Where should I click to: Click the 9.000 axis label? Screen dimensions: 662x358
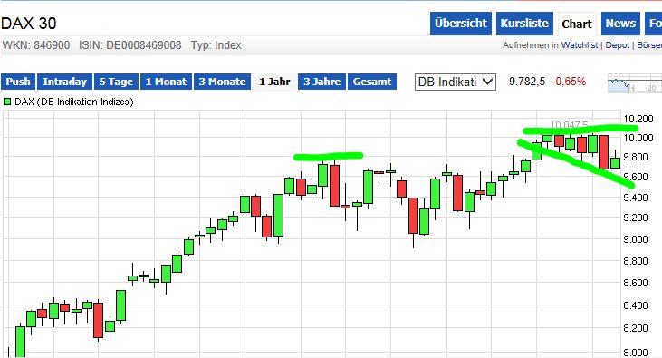(x=636, y=239)
